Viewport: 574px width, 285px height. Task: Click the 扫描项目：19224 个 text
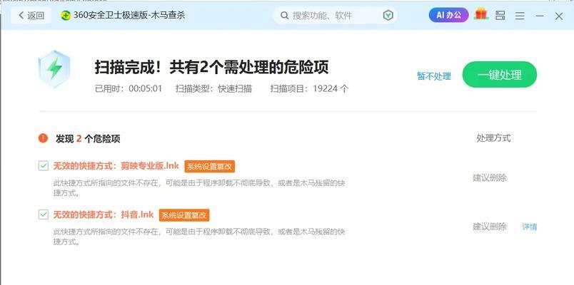(x=309, y=88)
